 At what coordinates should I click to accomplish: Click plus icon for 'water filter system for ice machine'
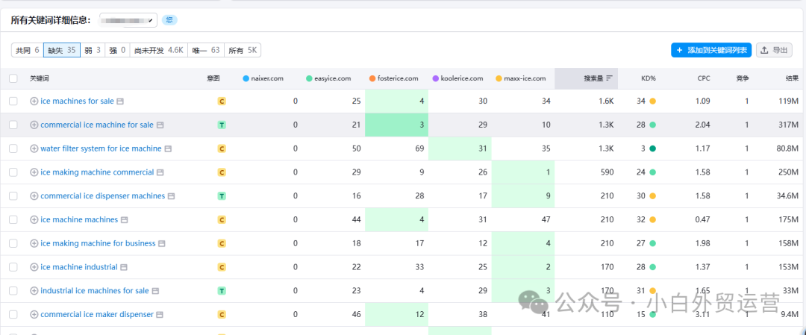pos(34,148)
